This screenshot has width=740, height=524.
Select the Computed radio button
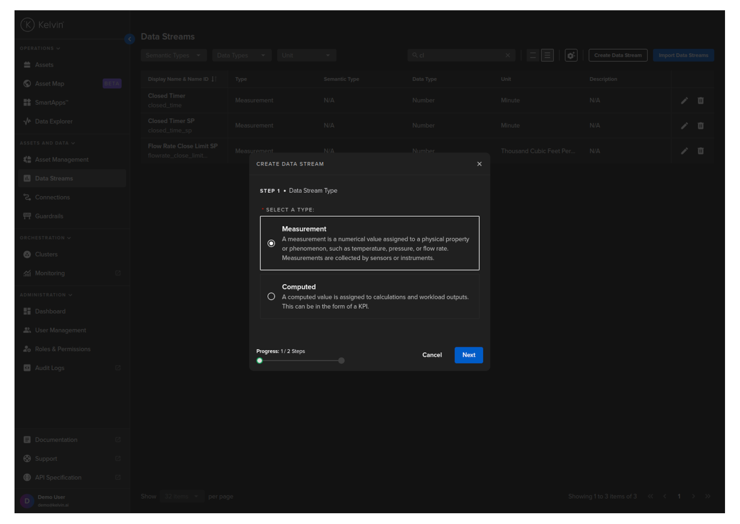point(271,297)
